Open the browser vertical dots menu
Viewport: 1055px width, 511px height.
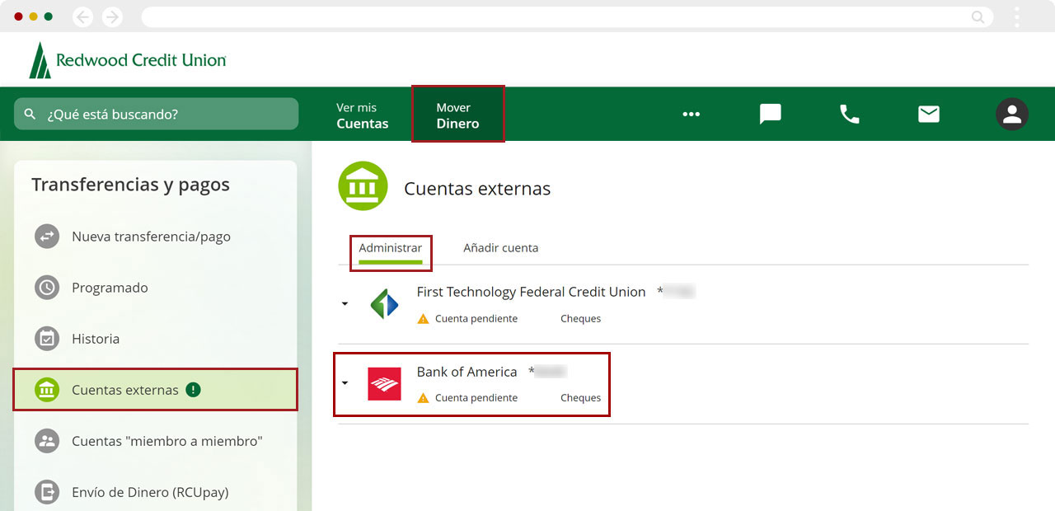point(1017,16)
